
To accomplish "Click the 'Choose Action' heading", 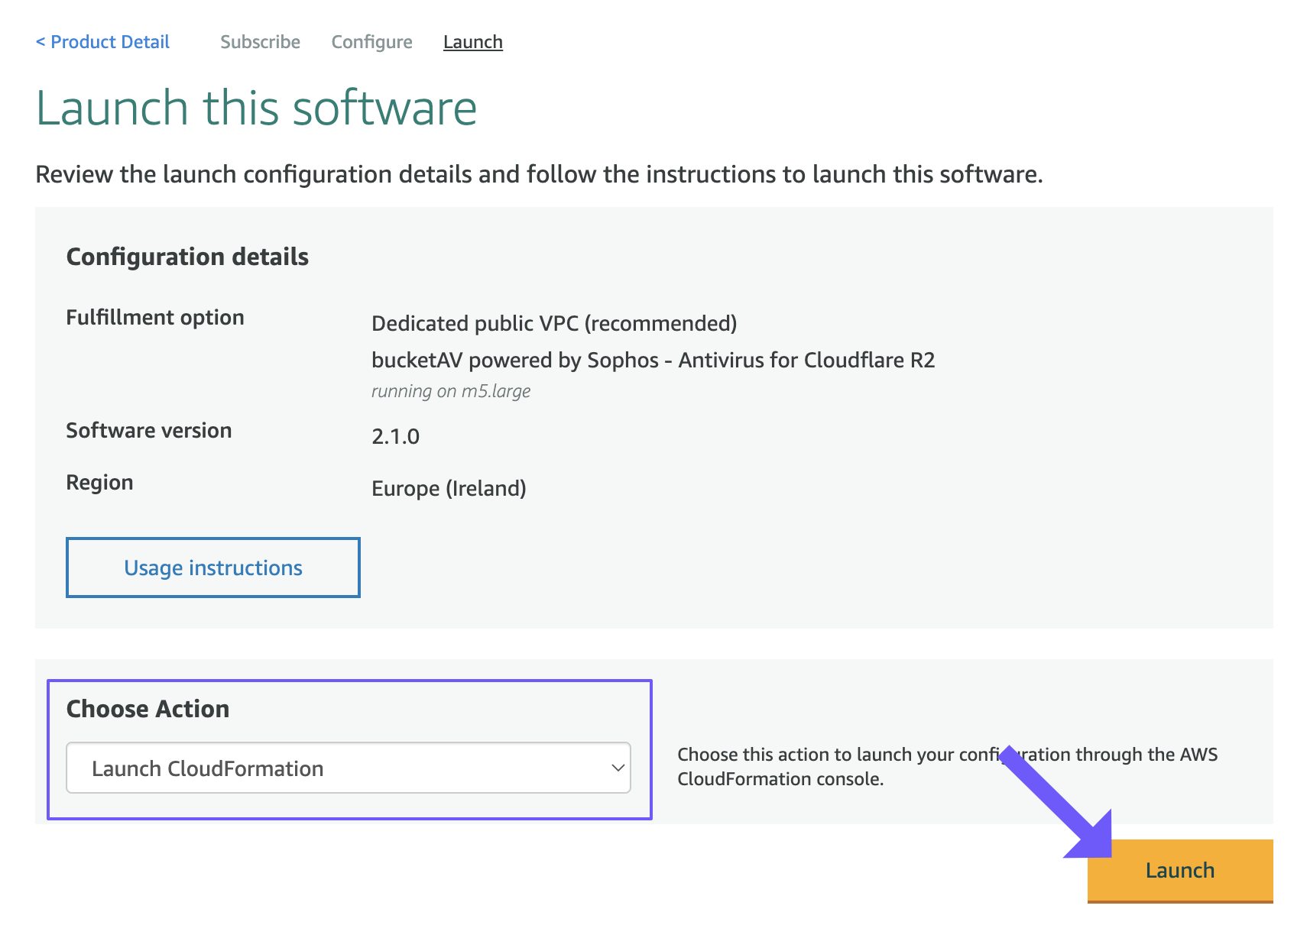I will click(x=148, y=709).
